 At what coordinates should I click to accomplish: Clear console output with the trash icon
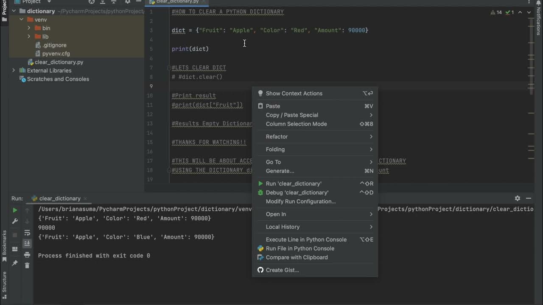pos(27,265)
